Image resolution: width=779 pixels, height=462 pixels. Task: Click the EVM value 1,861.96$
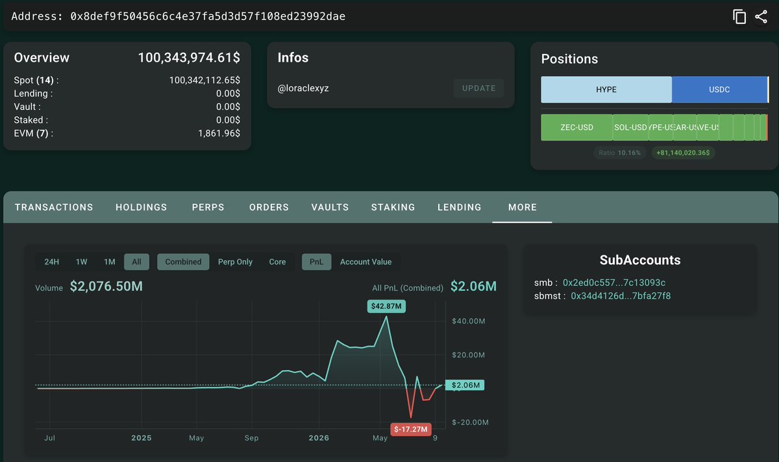(x=219, y=133)
